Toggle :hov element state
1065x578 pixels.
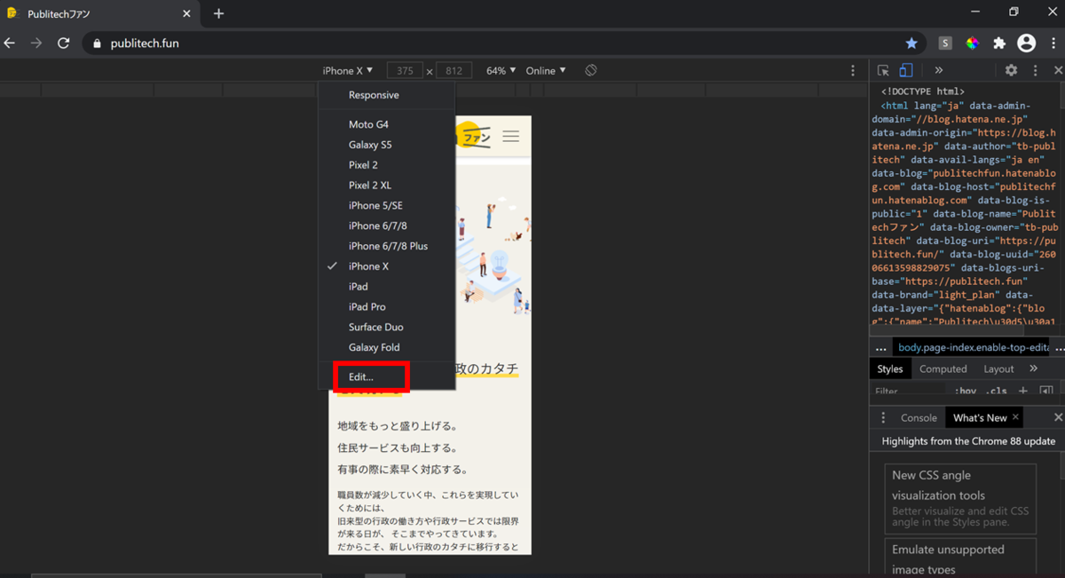coord(965,391)
